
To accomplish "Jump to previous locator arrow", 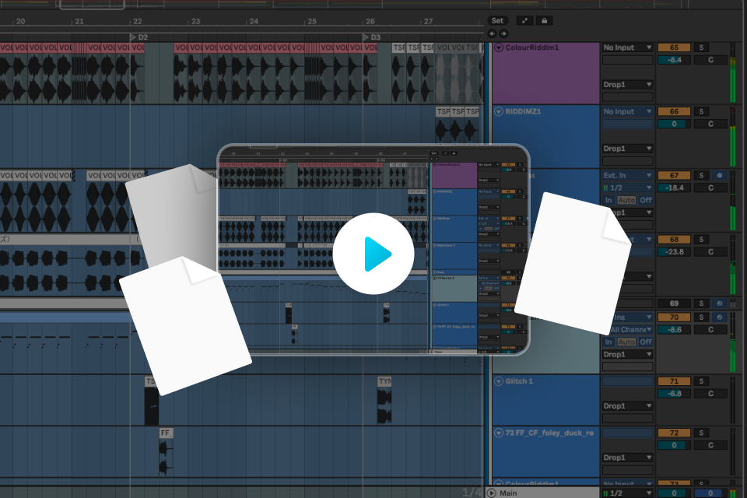I will tap(492, 33).
